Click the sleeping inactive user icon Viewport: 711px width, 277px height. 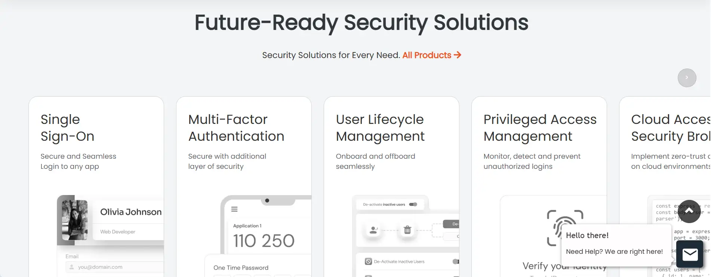pos(373,230)
